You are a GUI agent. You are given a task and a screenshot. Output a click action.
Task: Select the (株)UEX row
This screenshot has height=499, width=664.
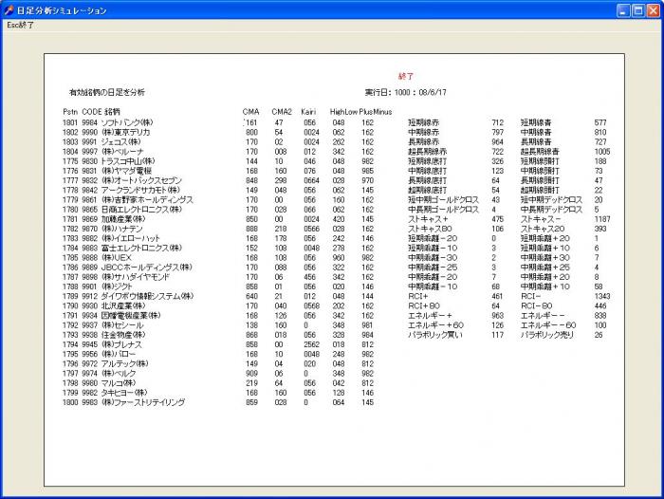(218, 257)
